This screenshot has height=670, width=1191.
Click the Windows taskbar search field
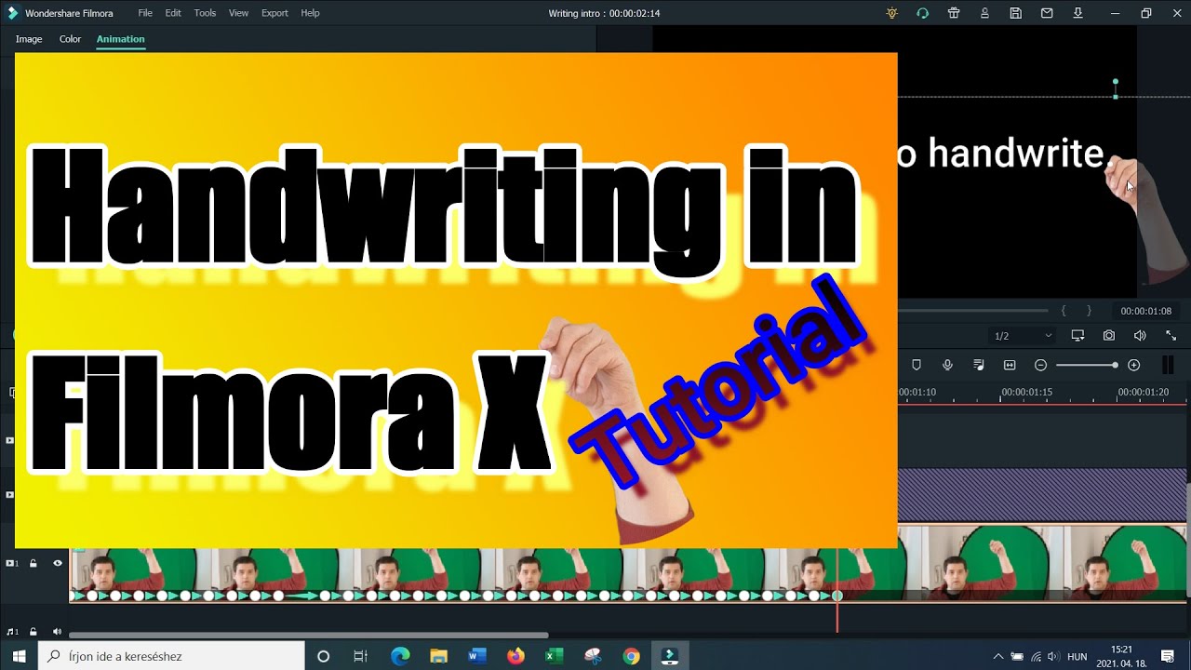[x=171, y=656]
